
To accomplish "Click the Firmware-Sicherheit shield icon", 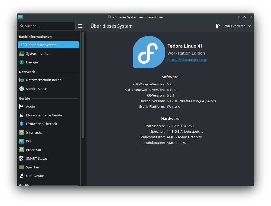I will pos(22,124).
